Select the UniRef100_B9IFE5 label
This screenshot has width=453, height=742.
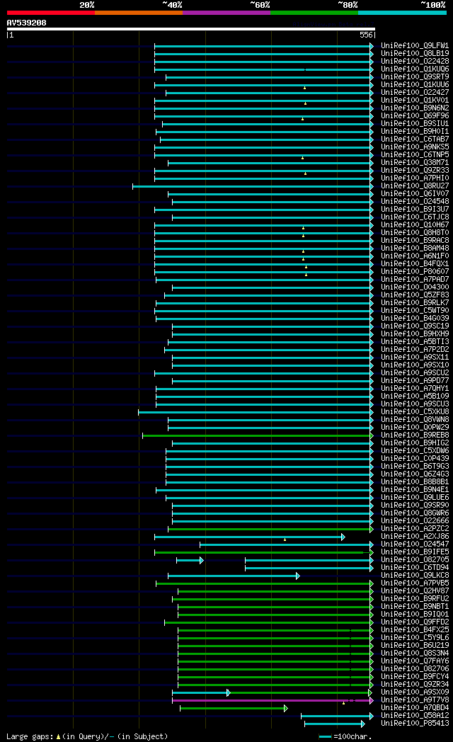click(415, 552)
